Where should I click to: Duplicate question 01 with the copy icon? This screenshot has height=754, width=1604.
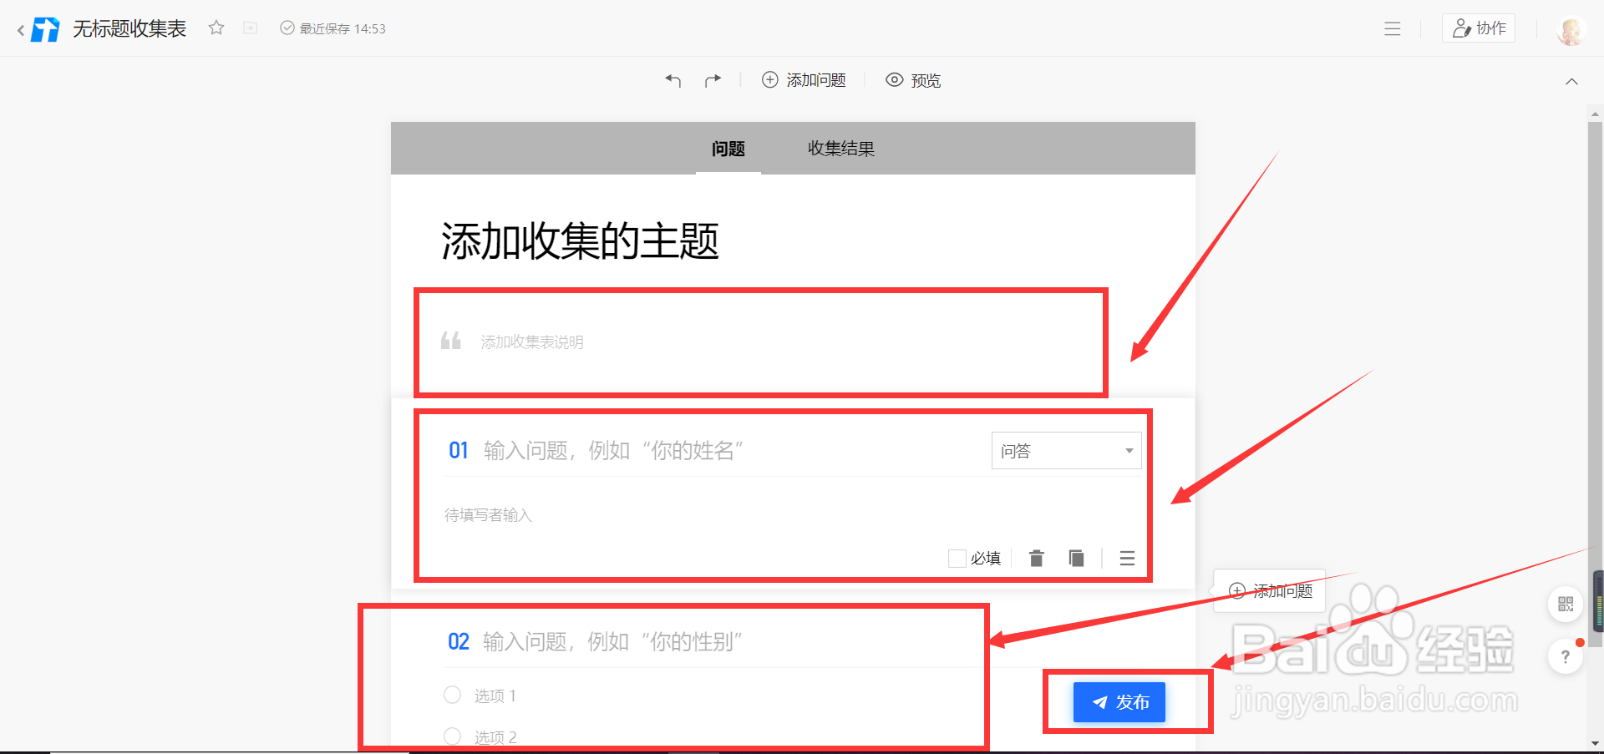click(x=1076, y=558)
